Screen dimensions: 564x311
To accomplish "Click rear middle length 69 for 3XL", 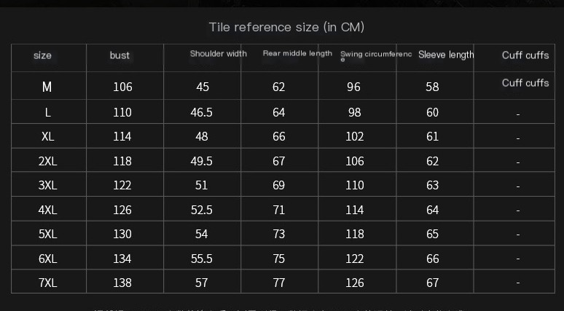I will (279, 186).
